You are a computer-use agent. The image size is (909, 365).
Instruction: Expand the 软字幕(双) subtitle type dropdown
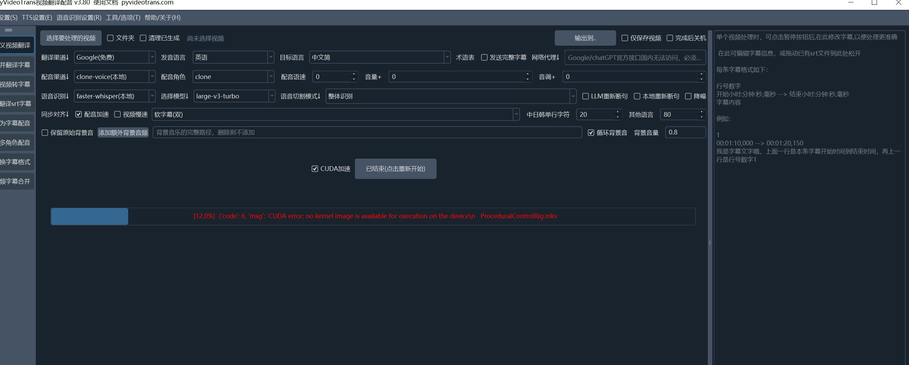[516, 114]
